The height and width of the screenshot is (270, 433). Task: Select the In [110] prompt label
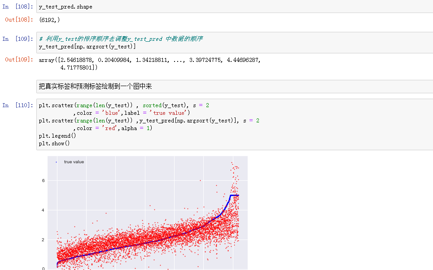pos(18,105)
